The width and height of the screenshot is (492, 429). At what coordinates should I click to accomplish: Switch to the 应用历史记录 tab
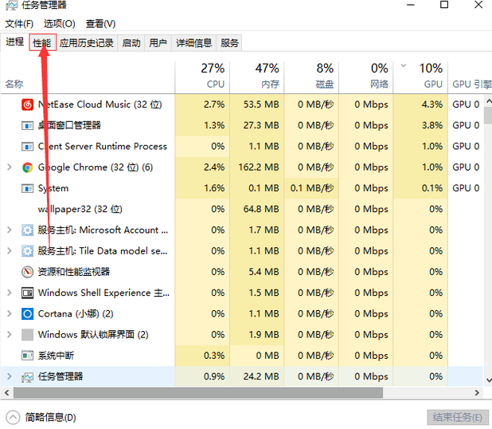[87, 43]
